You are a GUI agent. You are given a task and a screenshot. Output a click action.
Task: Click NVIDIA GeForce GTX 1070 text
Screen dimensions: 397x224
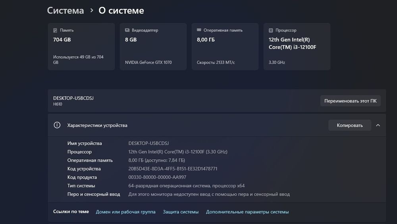tap(148, 62)
